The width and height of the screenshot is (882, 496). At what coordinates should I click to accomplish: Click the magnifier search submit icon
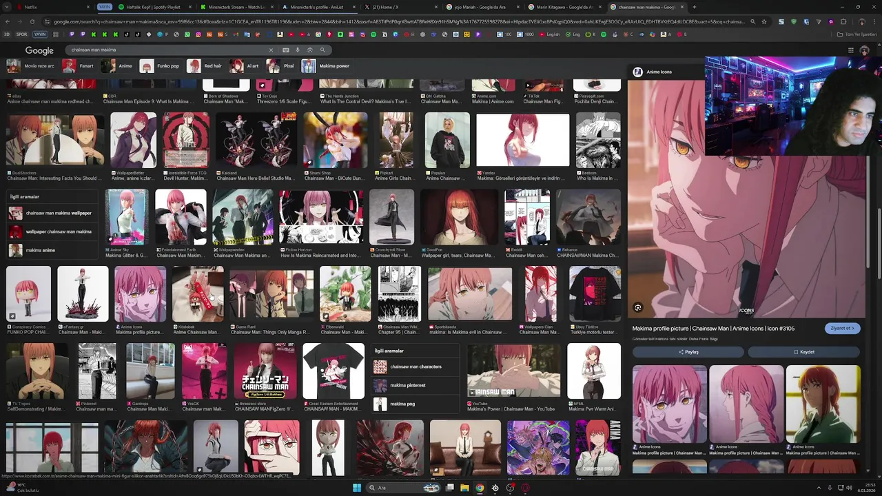[x=322, y=50]
